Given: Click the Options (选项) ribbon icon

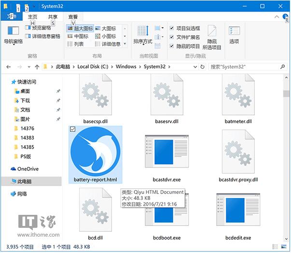Looking at the screenshot, I should click(234, 35).
